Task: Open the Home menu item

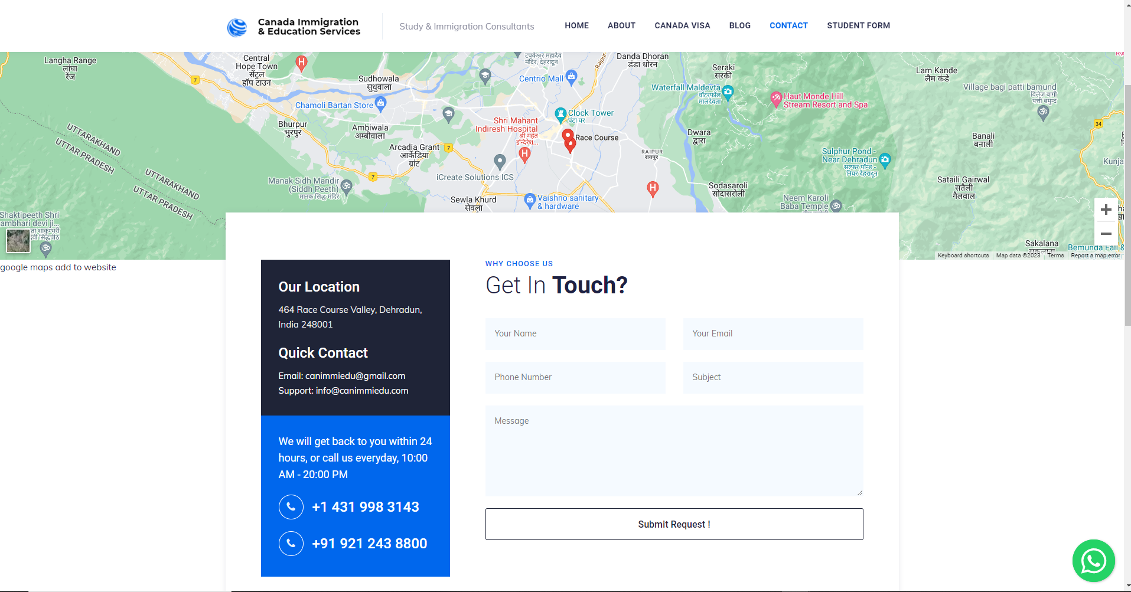Action: [576, 25]
